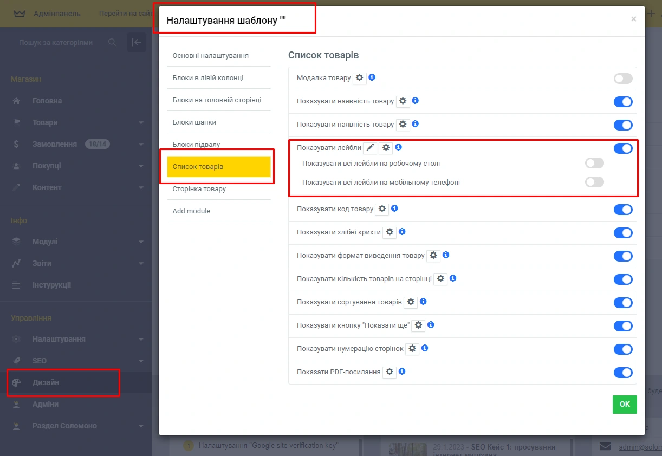Image resolution: width=662 pixels, height=456 pixels.
Task: Toggle Показувати всі лейбли на мобільному телефоні
Action: [594, 182]
